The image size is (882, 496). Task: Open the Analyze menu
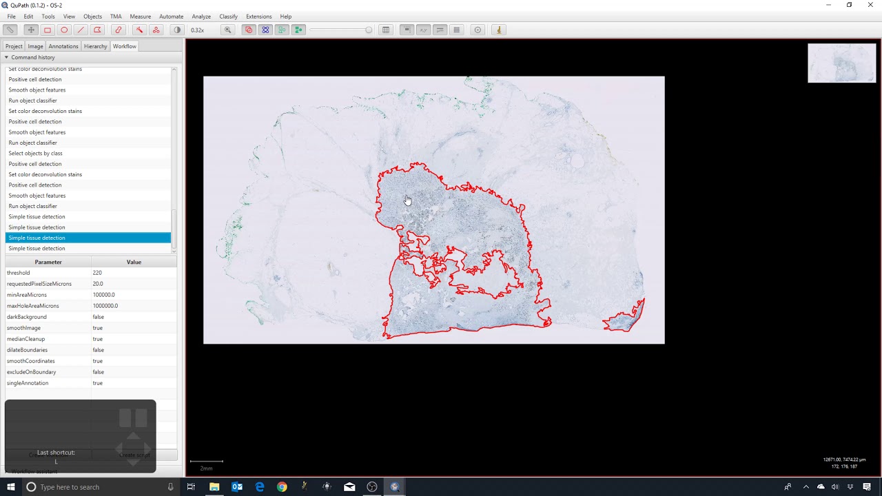click(x=201, y=17)
